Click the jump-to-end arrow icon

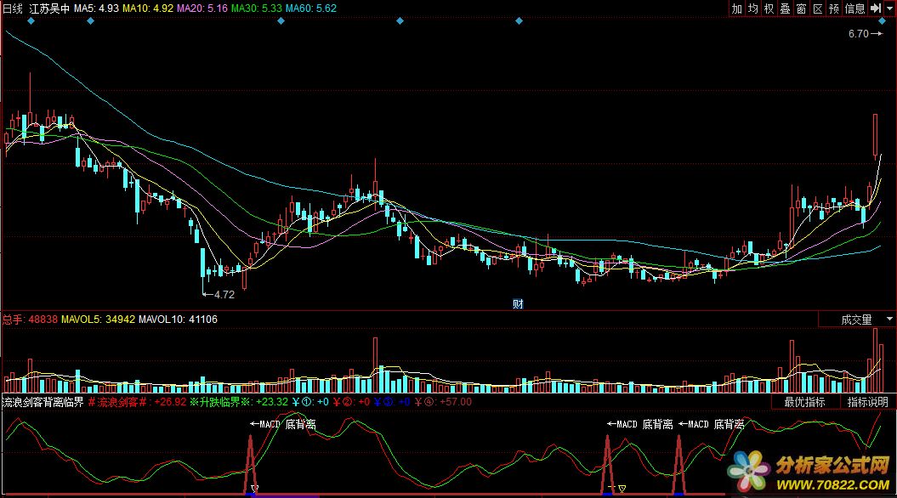[x=875, y=8]
